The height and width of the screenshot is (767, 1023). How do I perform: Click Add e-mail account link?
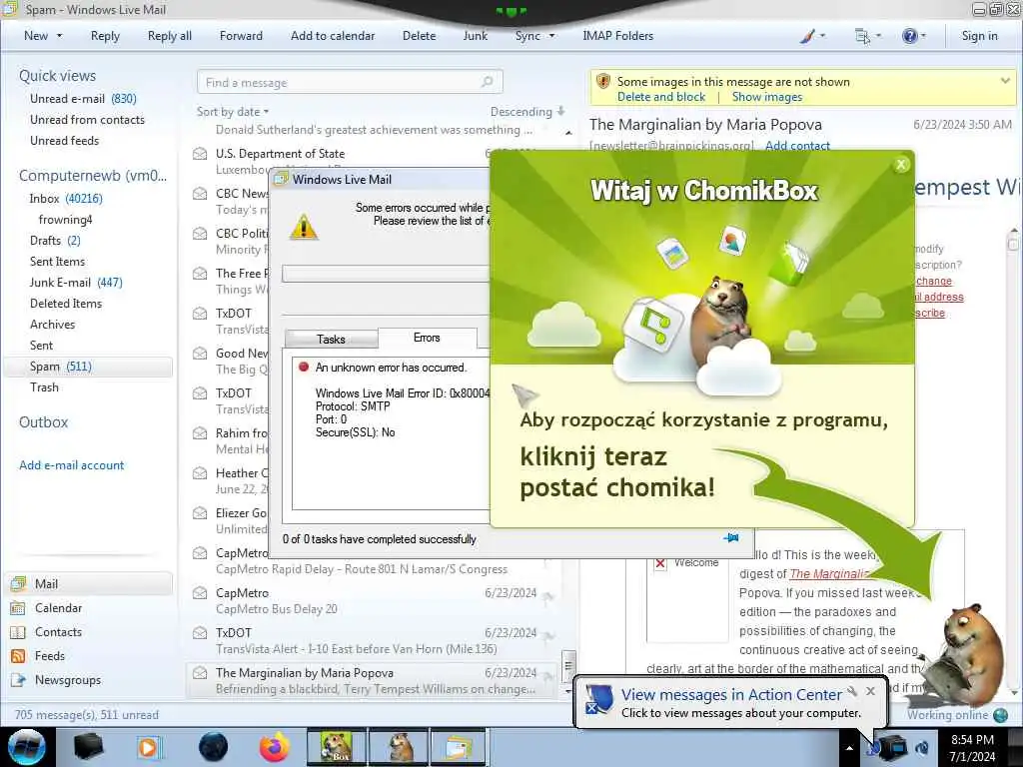(x=71, y=465)
